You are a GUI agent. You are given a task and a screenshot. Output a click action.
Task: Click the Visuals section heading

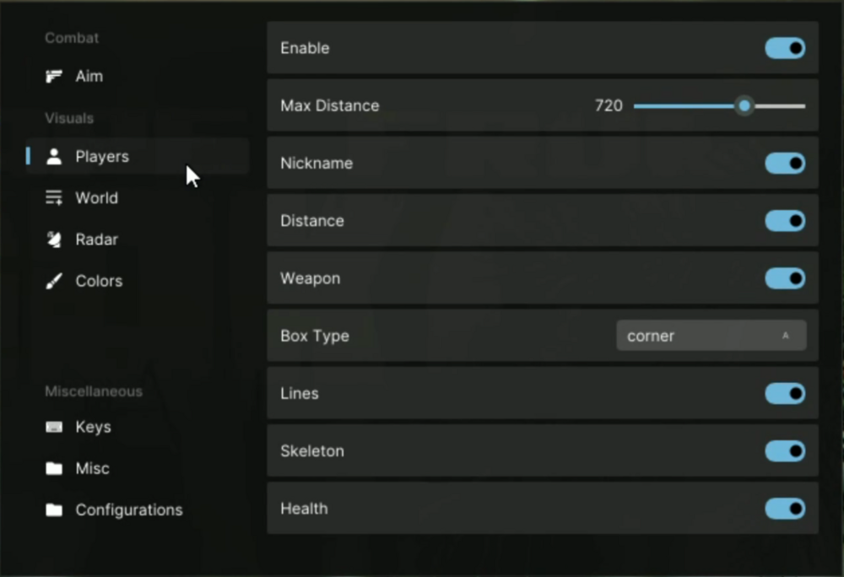coord(69,118)
